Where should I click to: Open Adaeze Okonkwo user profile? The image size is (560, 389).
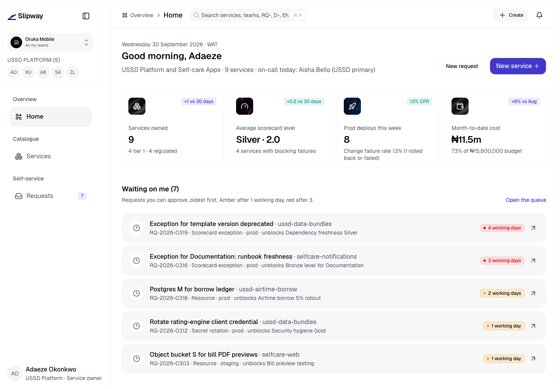[55, 373]
